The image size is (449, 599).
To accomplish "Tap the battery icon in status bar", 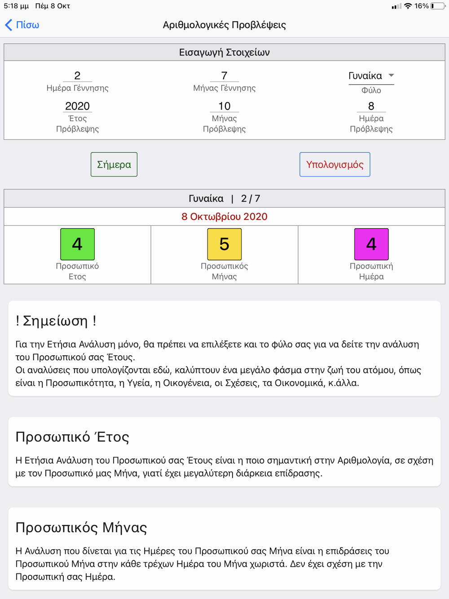I will 438,6.
